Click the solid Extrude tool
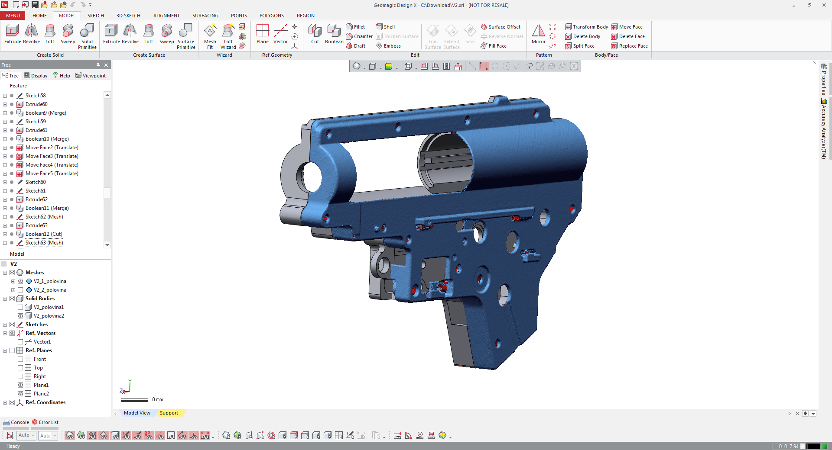The height and width of the screenshot is (450, 832). pos(13,35)
